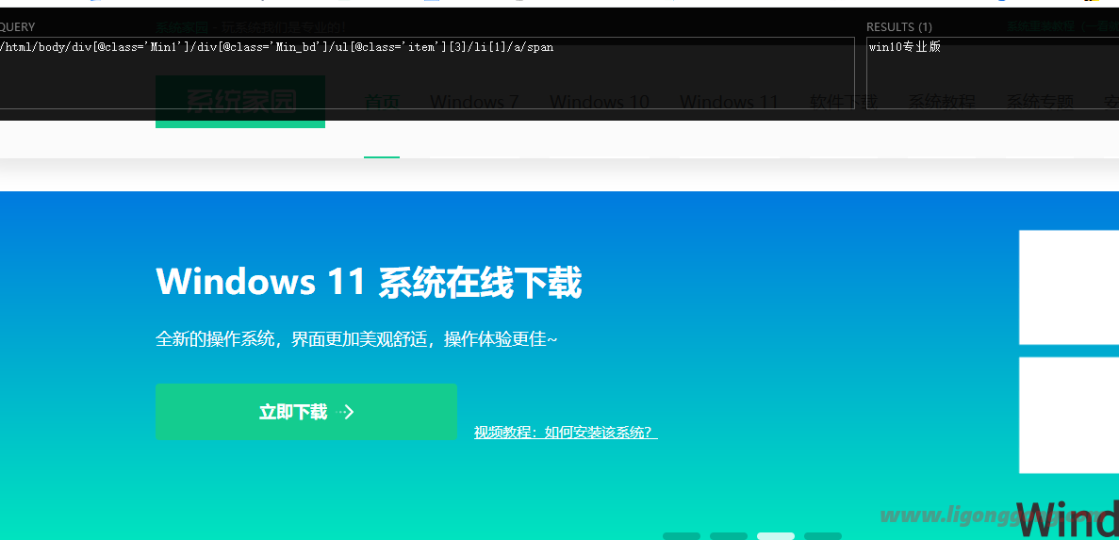Select the first carousel indicator bar

[x=681, y=535]
